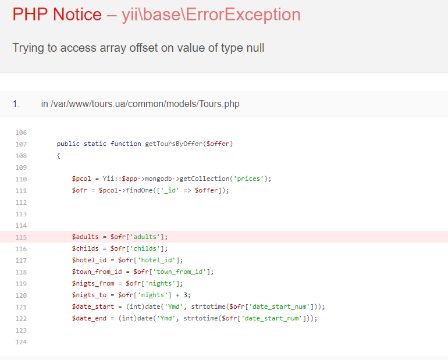Image resolution: width=448 pixels, height=360 pixels.
Task: Select the "Trying to access array offset" message
Action: pyautogui.click(x=138, y=48)
